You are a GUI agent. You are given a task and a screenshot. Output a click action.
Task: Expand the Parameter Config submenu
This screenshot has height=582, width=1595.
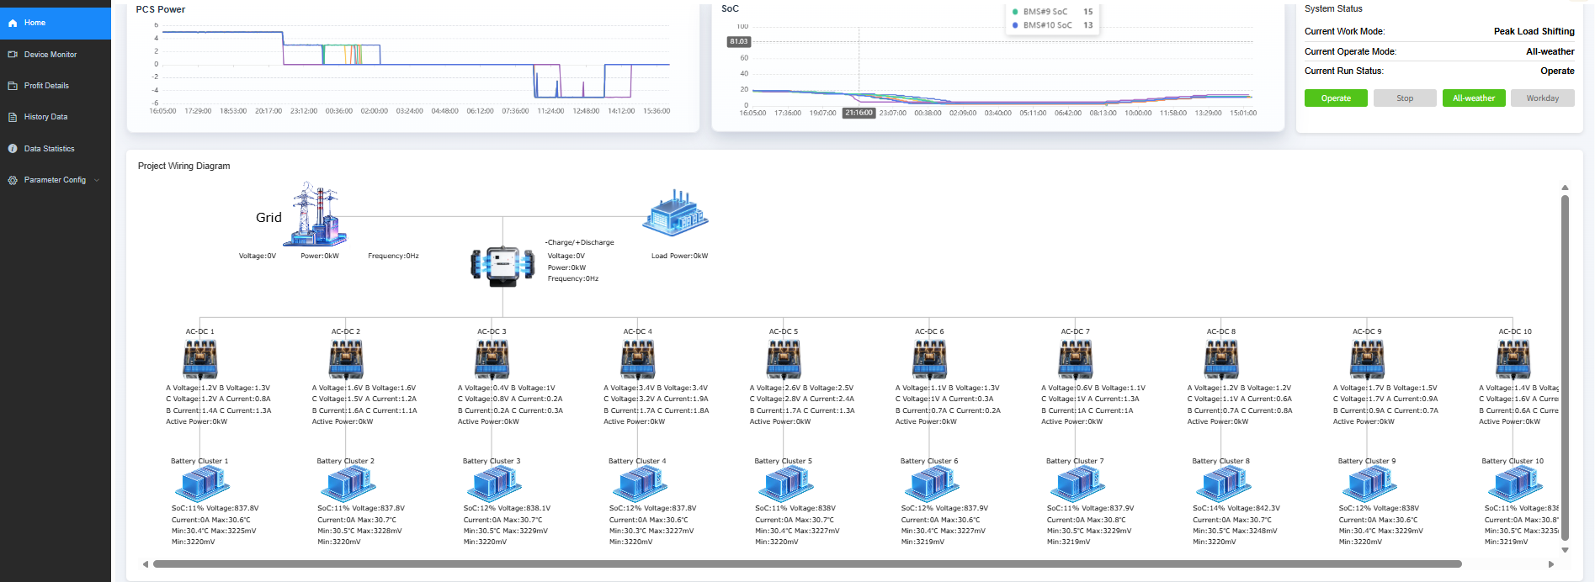(x=55, y=180)
